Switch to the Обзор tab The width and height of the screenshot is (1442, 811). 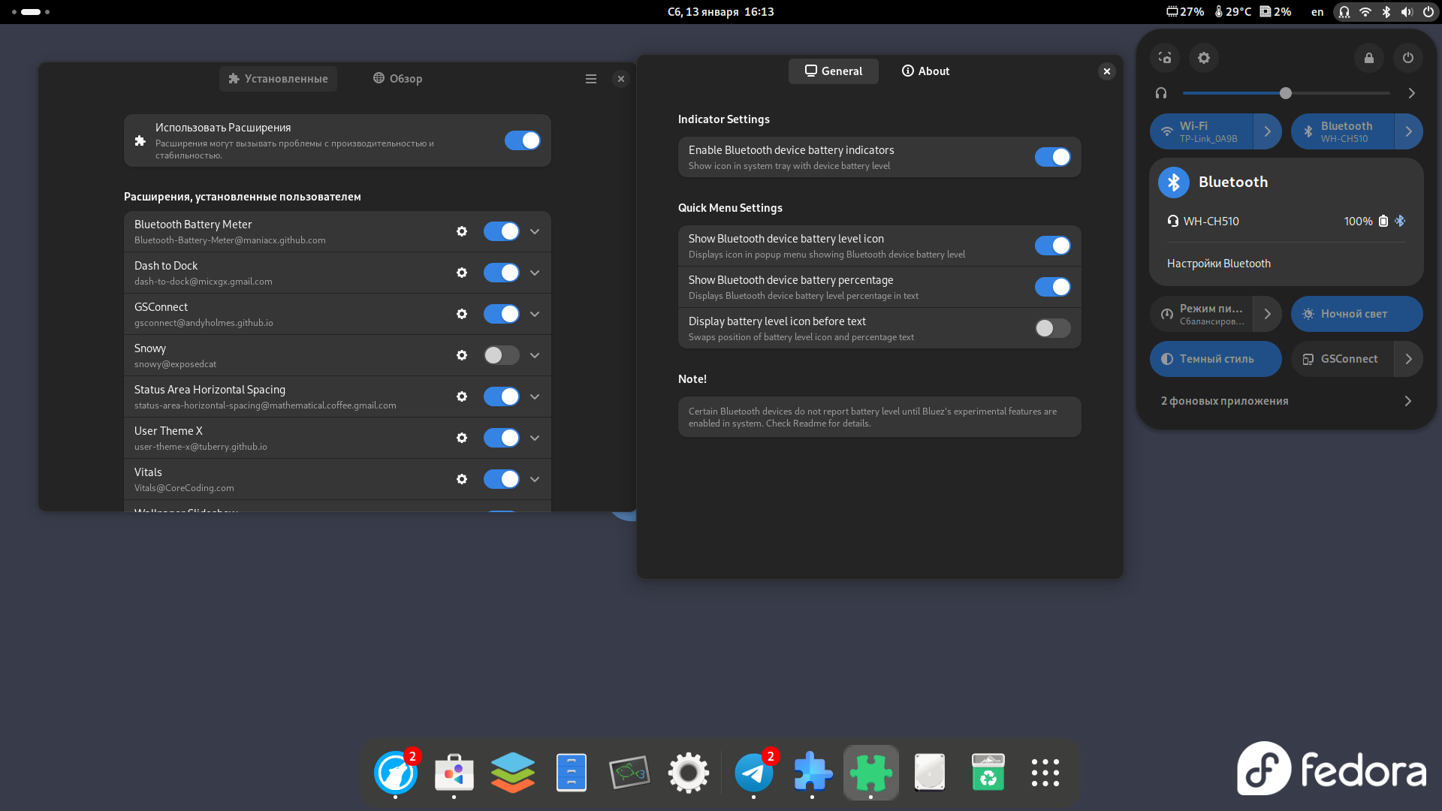pyautogui.click(x=398, y=79)
